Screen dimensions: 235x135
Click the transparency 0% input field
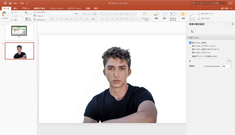point(226,66)
